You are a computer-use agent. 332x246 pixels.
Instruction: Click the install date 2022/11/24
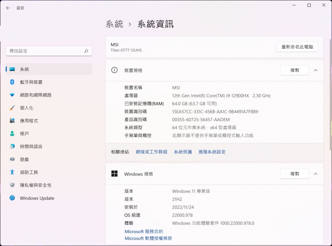(183, 207)
